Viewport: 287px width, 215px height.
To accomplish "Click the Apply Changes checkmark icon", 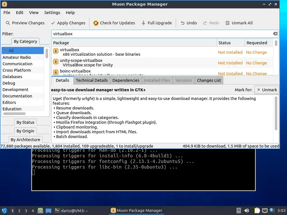I will pyautogui.click(x=53, y=23).
